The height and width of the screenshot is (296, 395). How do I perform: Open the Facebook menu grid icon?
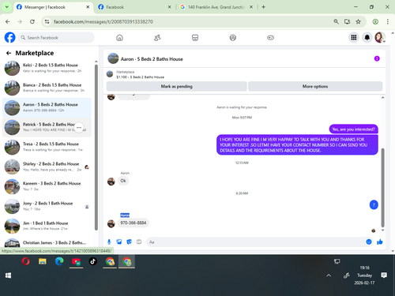coord(354,38)
